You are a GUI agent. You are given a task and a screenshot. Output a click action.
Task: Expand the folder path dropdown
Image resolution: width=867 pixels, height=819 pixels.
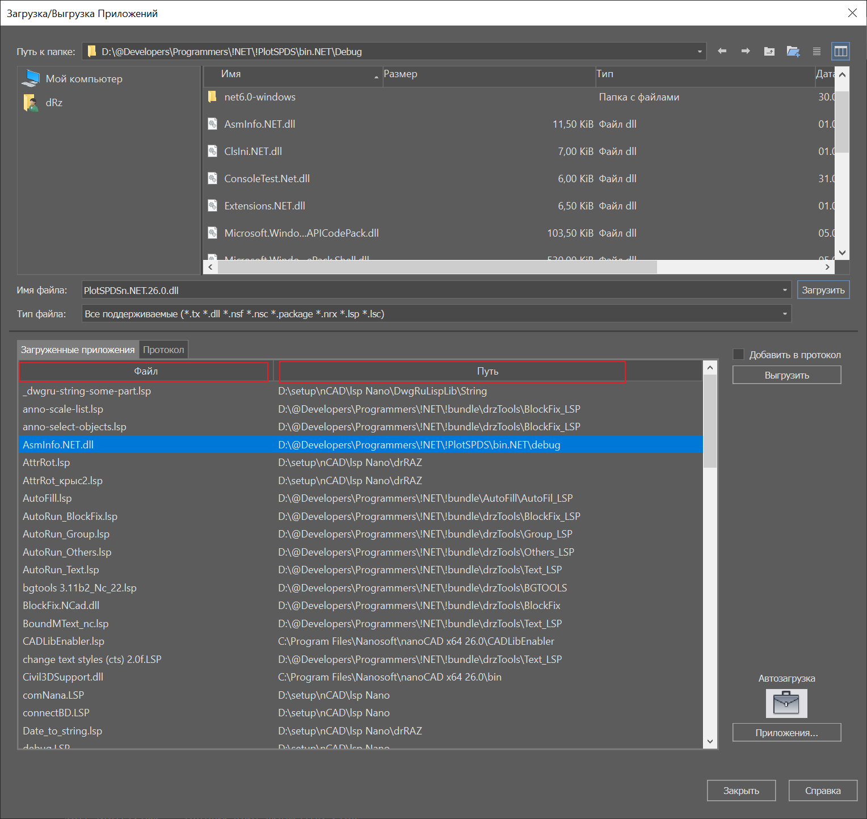tap(700, 52)
